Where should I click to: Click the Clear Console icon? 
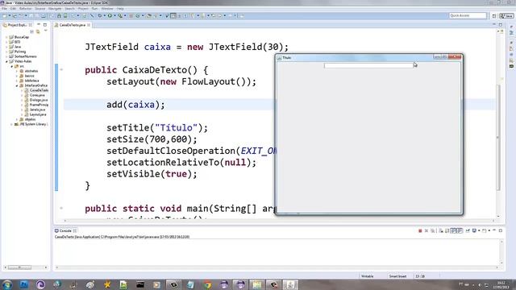tap(441, 231)
